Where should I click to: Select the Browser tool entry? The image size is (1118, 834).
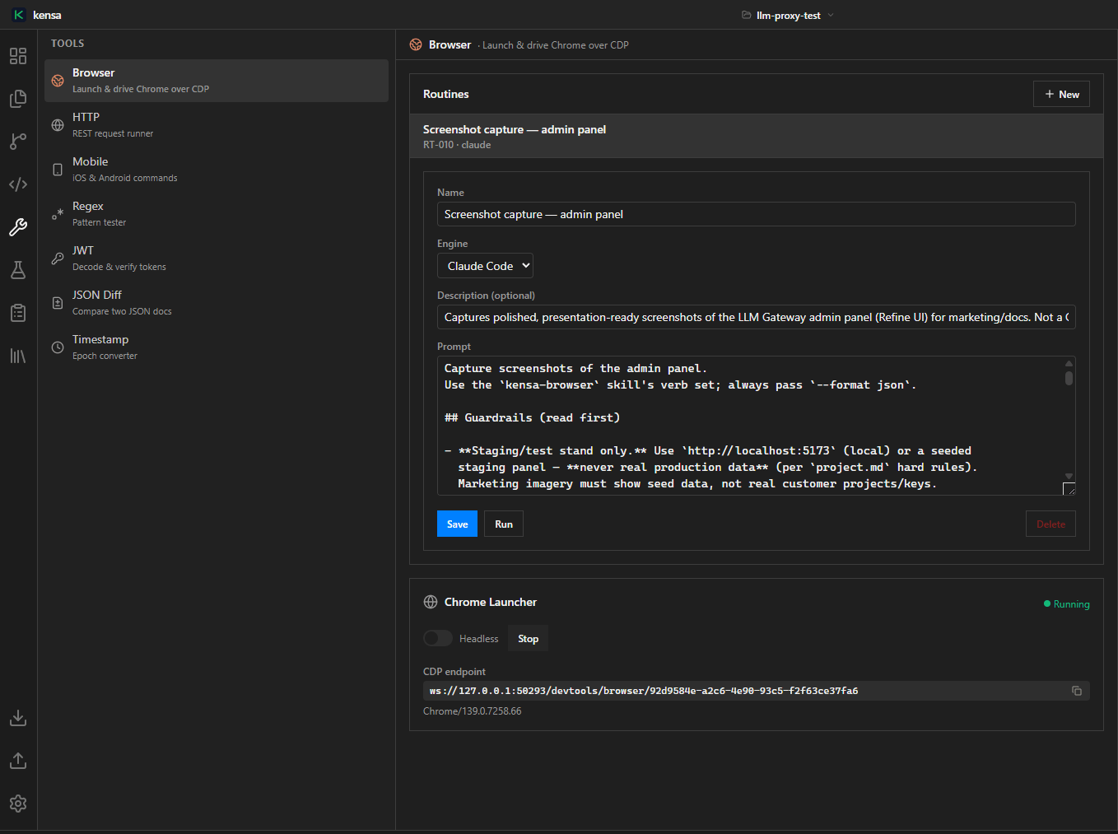pos(217,81)
